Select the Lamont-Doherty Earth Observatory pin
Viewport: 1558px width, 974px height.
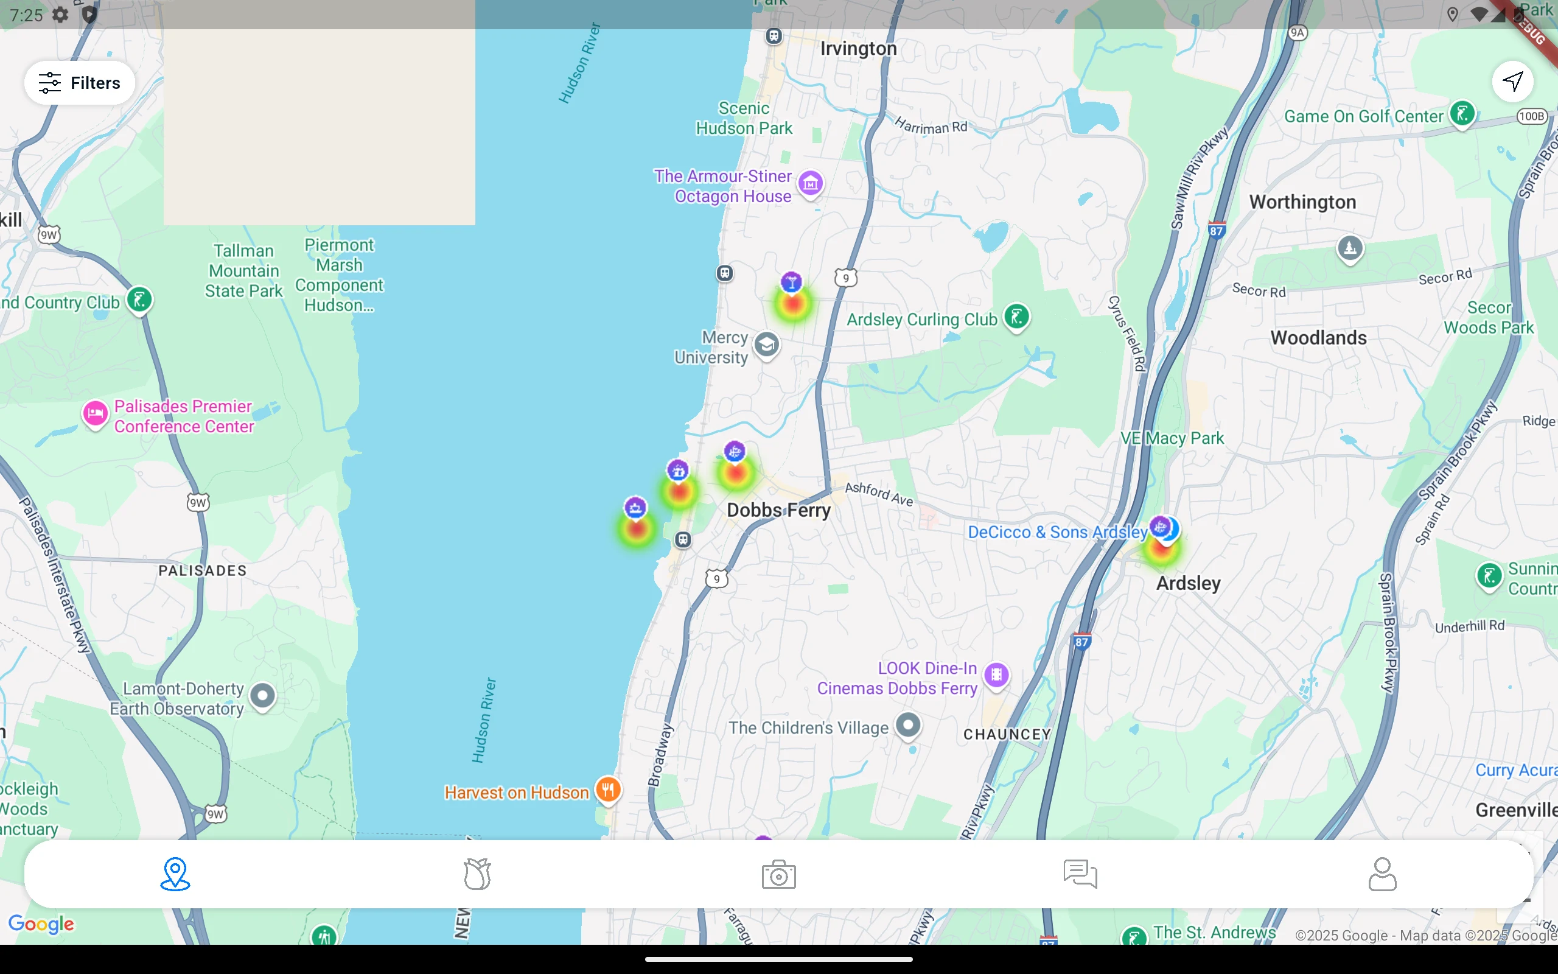coord(263,696)
